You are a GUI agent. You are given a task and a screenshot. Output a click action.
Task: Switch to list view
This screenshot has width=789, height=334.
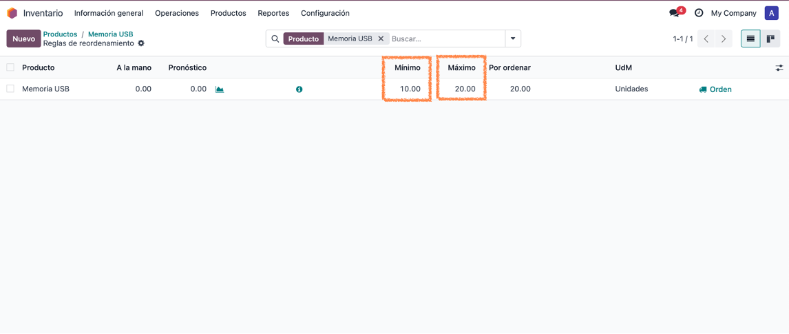pos(750,38)
